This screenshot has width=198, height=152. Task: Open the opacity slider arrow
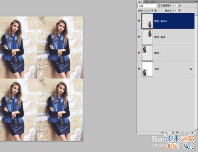(179, 6)
